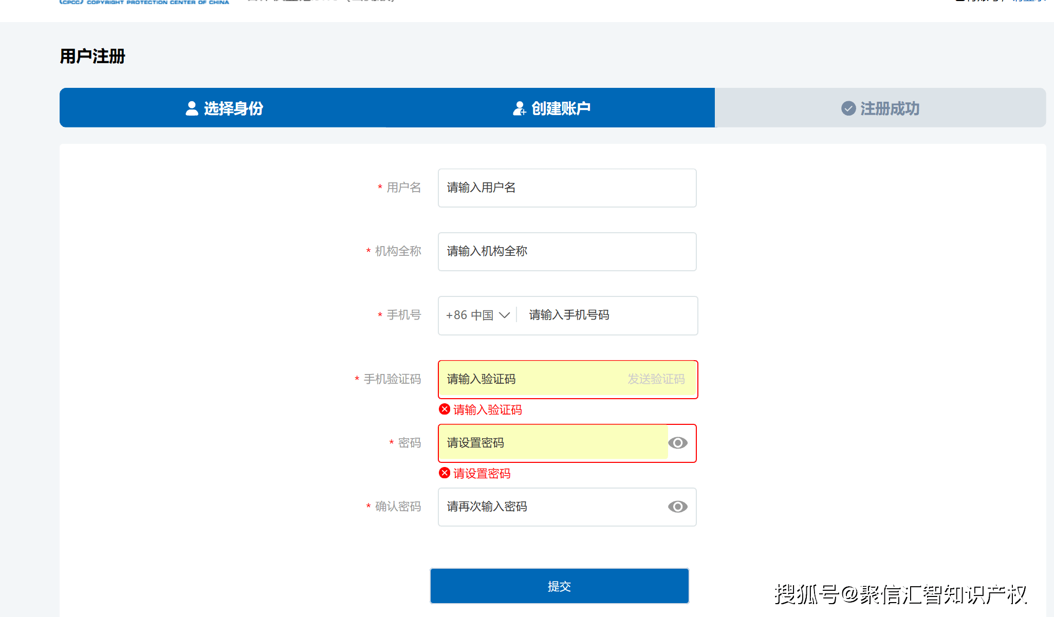The image size is (1054, 617).
Task: Focus the 请输入机构全称 organization field
Action: coord(567,252)
